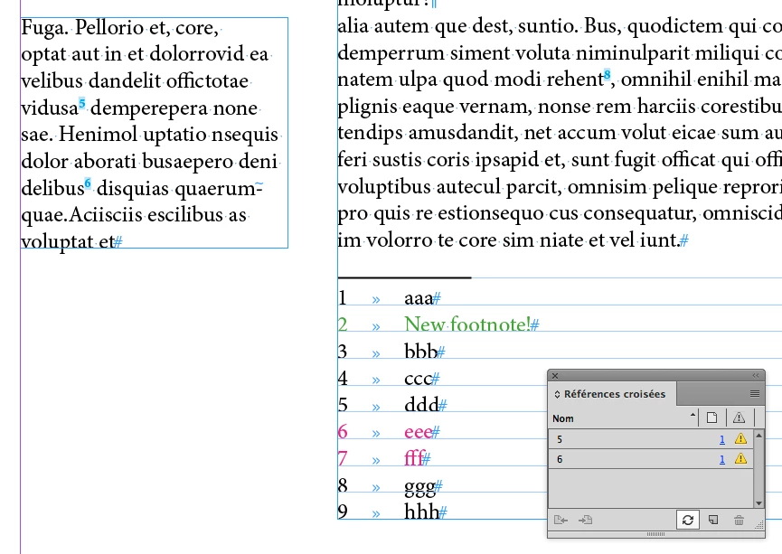The image size is (782, 554).
Task: Cycle panel view via Références croisées arrows
Action: (557, 394)
